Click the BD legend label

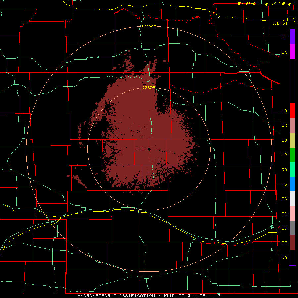pos(284,140)
